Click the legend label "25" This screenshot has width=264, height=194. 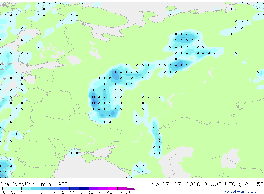(x=81, y=192)
